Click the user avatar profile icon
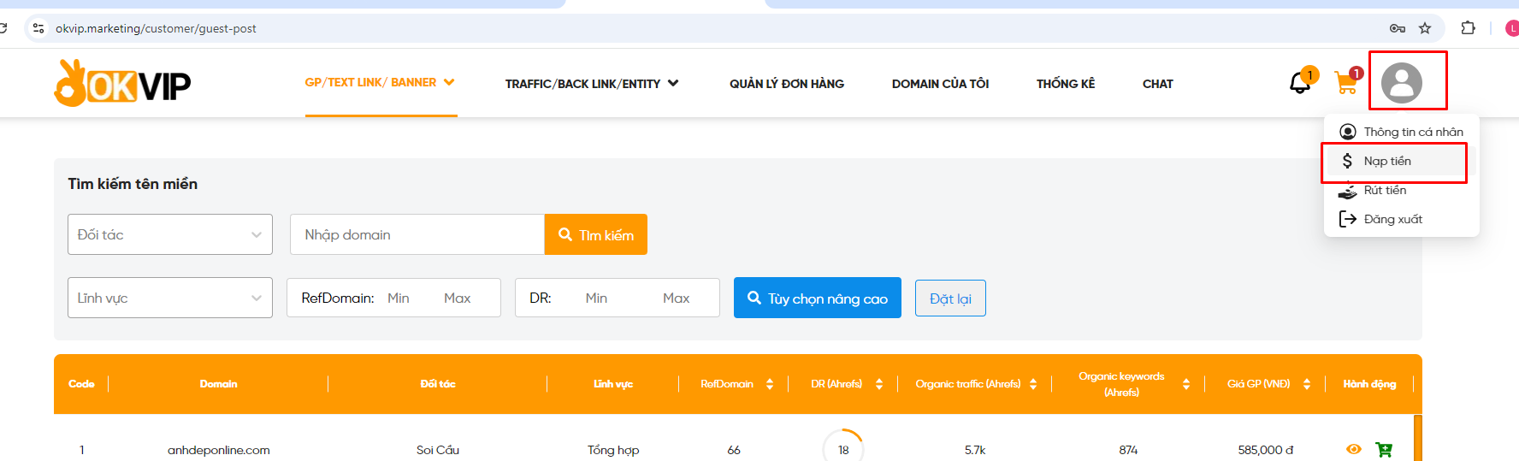The image size is (1519, 461). click(x=1402, y=83)
